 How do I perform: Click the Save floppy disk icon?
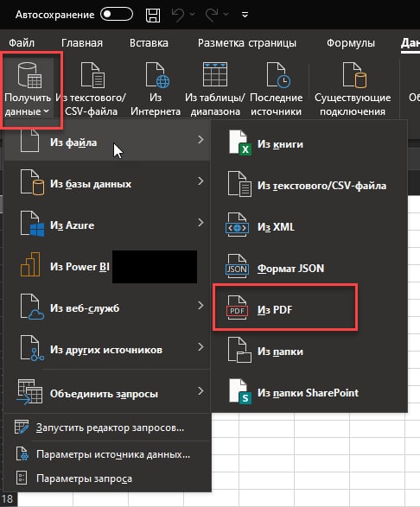click(153, 15)
